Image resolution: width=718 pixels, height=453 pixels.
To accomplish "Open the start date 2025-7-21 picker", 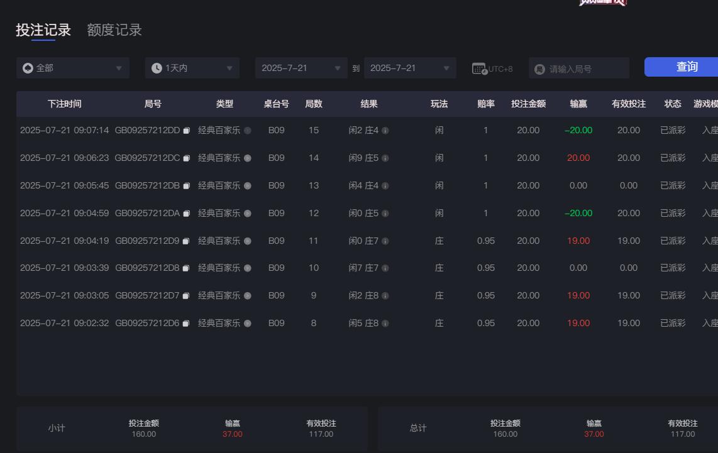I will click(301, 67).
